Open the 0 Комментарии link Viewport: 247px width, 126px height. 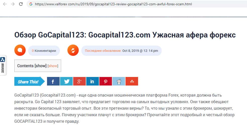point(44,51)
